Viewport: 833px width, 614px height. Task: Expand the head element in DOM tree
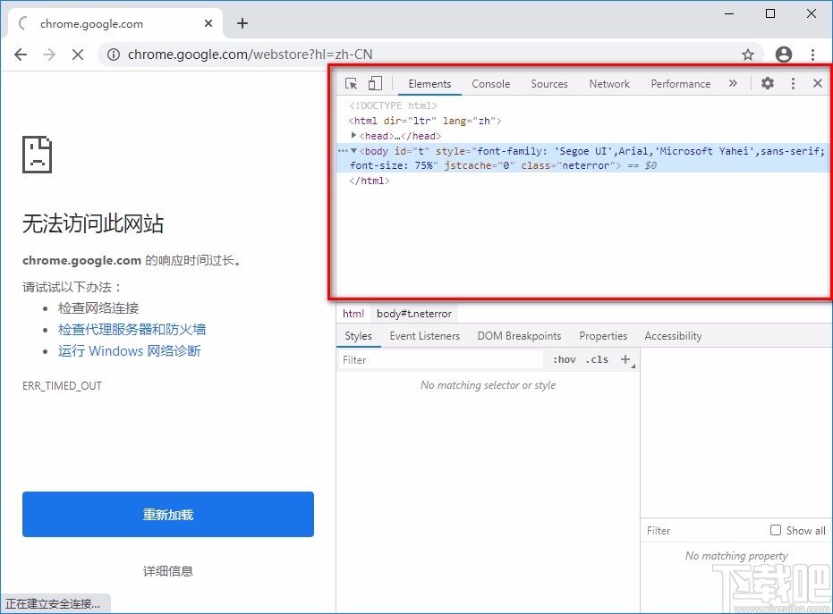(353, 136)
